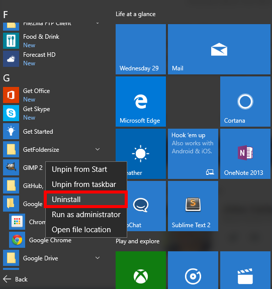Image resolution: width=272 pixels, height=289 pixels.
Task: Open the Wednesday 29 calendar tile
Action: click(x=141, y=49)
